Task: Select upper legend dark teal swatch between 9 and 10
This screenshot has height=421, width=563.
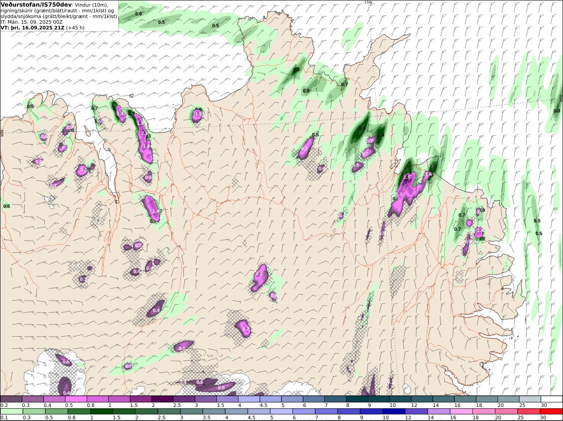Action: (x=379, y=399)
